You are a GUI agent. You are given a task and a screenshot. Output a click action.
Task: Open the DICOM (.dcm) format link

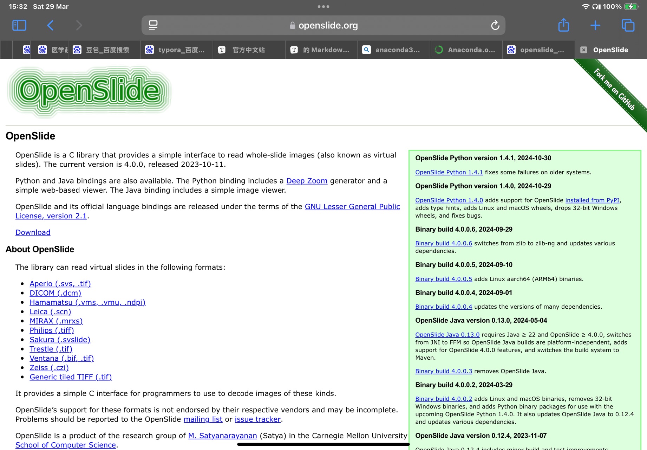coord(55,293)
